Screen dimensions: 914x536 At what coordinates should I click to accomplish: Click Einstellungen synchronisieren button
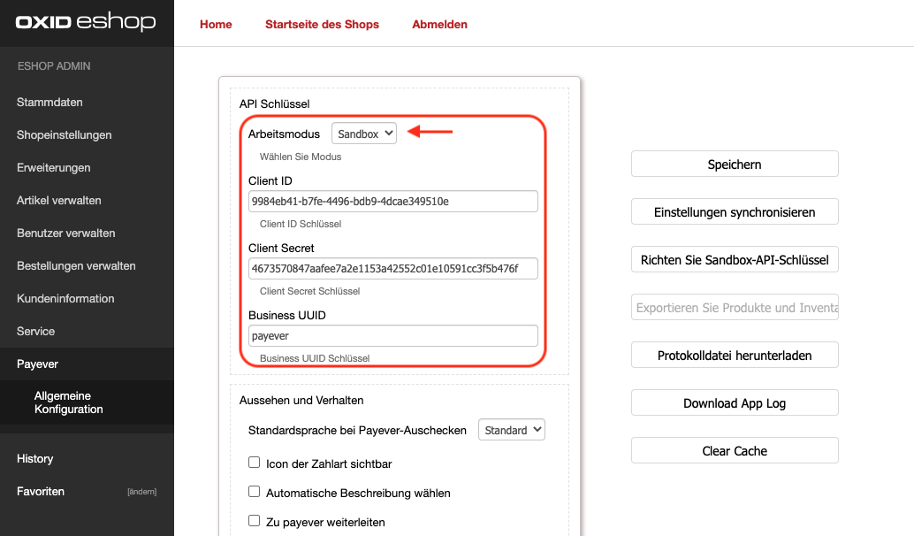tap(735, 211)
